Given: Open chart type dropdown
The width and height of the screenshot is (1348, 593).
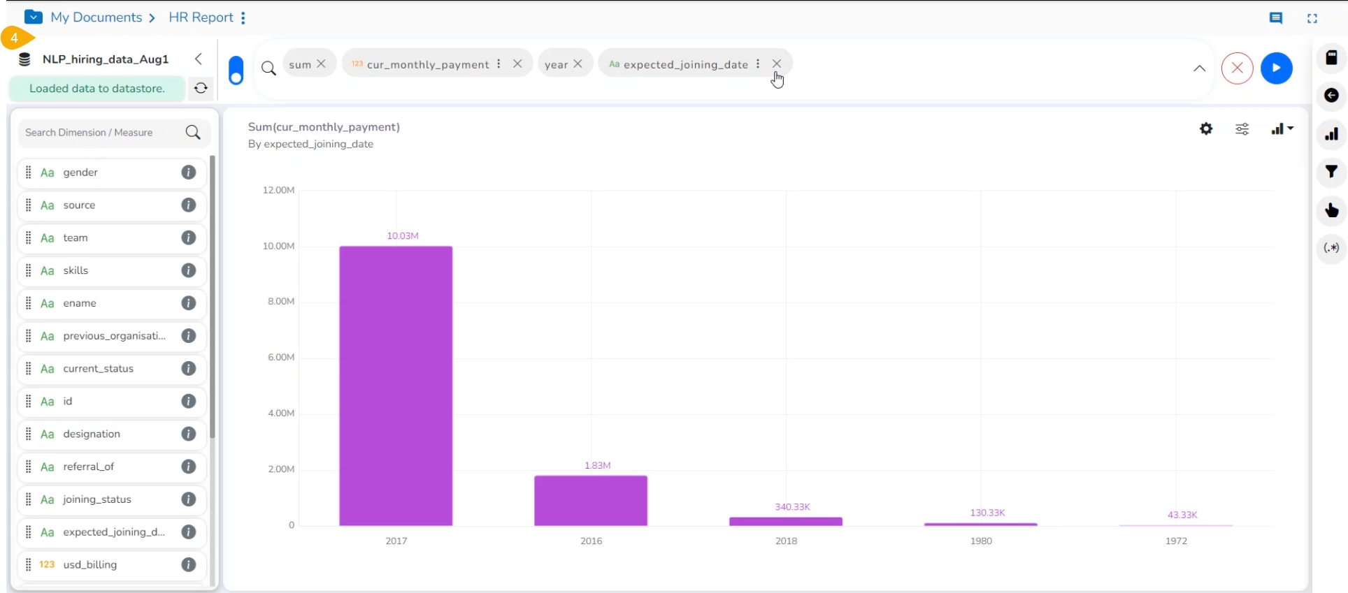Looking at the screenshot, I should click(x=1282, y=129).
